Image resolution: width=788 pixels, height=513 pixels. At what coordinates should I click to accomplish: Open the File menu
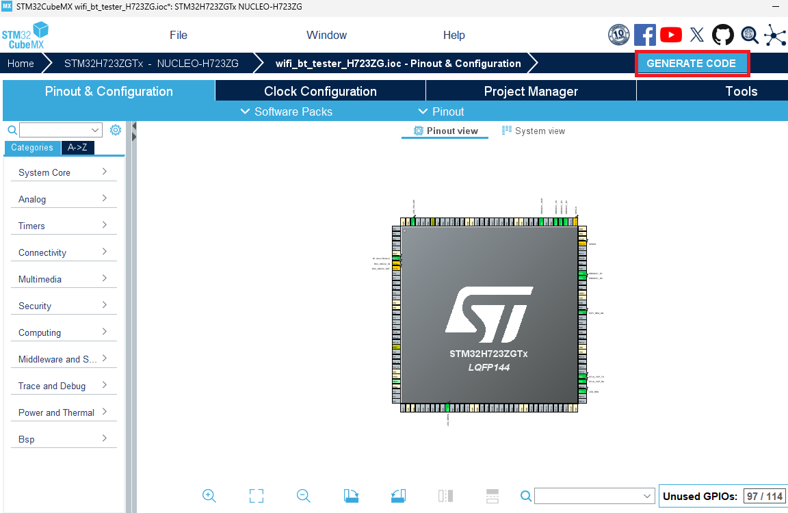(179, 35)
